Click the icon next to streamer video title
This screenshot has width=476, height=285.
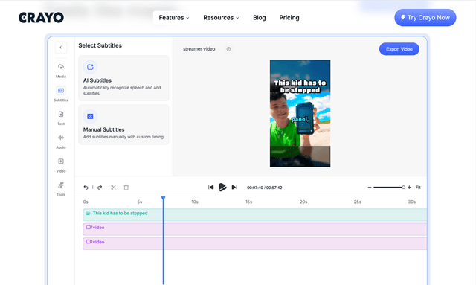tap(228, 49)
